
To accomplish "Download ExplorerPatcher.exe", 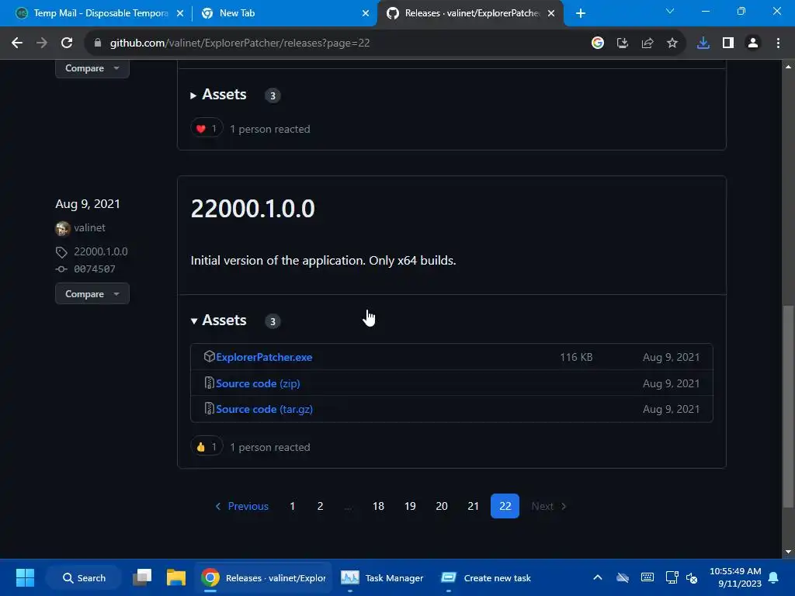I will click(x=264, y=357).
